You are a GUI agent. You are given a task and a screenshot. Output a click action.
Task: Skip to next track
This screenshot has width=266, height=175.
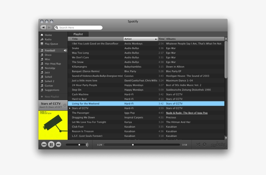tap(58, 144)
